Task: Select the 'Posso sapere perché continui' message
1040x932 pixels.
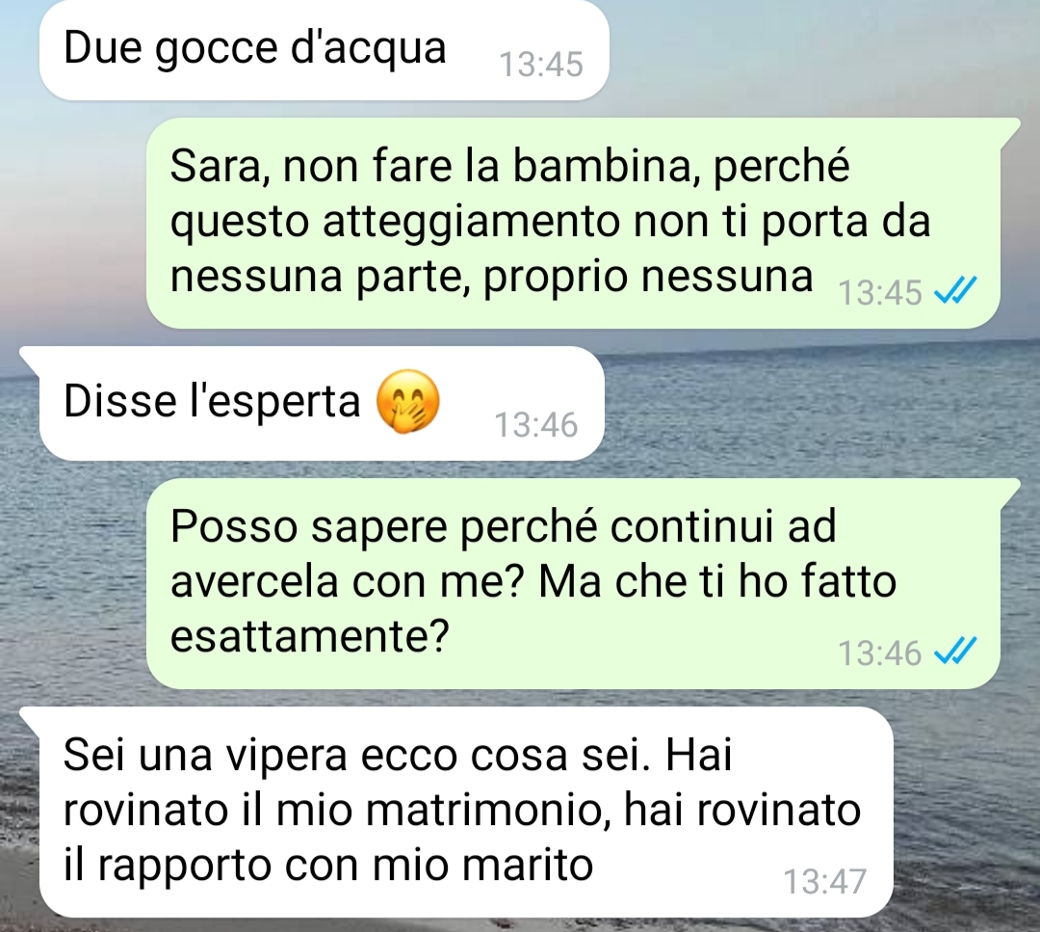Action: pos(573,583)
